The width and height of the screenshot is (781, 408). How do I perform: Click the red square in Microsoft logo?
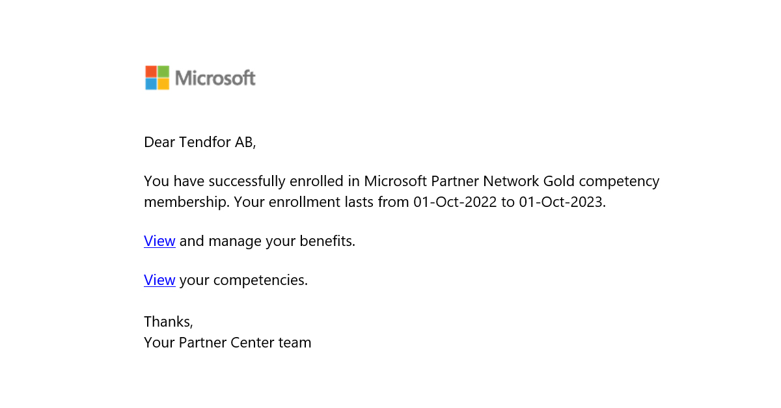tap(151, 71)
